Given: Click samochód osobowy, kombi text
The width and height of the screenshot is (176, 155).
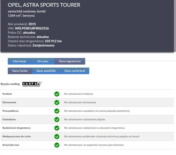Looking at the screenshot, I should click(27, 11).
